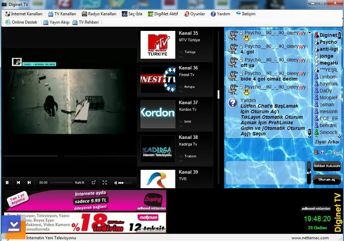
Task: Select the TVR channel thumbnail
Action: click(158, 179)
